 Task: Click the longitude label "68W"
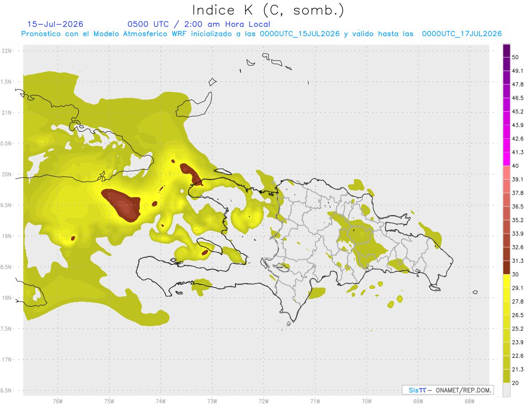pos(469,401)
